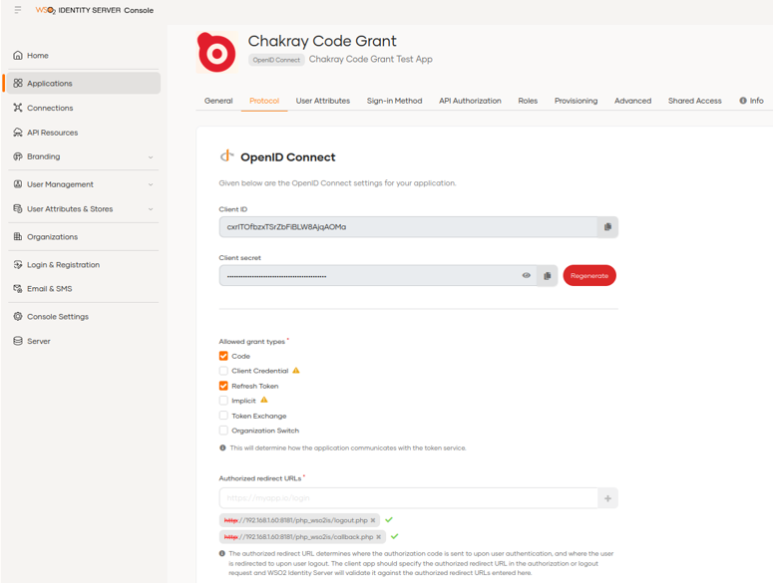Click the Connections sidebar icon

click(x=18, y=108)
